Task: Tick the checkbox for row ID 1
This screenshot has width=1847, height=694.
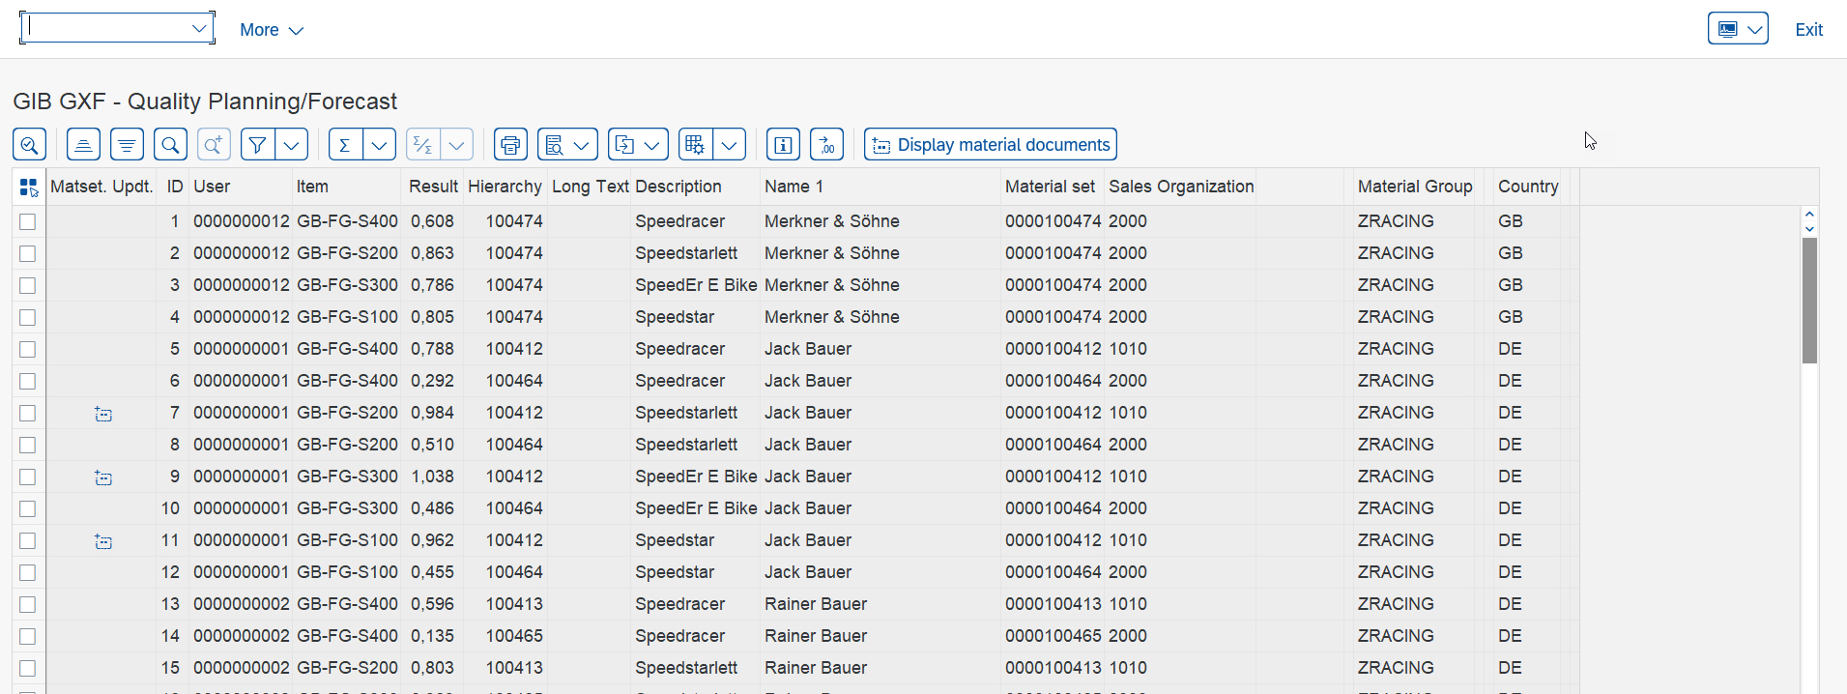Action: (x=28, y=222)
